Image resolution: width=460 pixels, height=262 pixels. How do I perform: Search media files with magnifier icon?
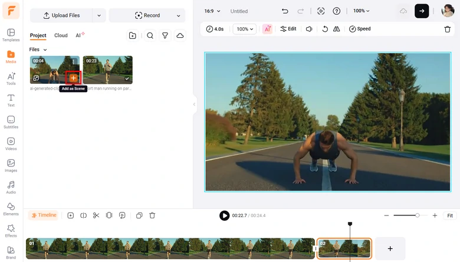(150, 35)
